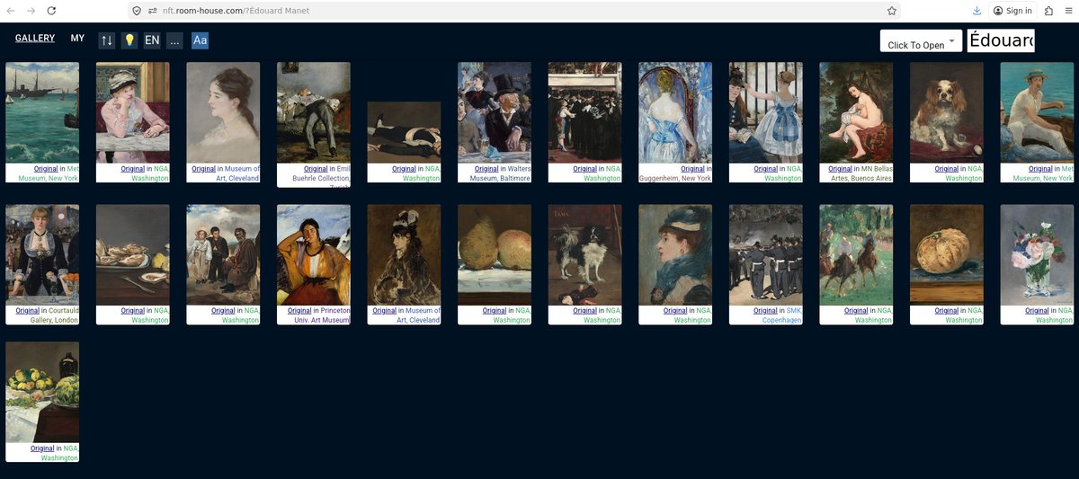Image resolution: width=1079 pixels, height=479 pixels.
Task: Open the browser hamburger menu
Action: click(x=1067, y=11)
